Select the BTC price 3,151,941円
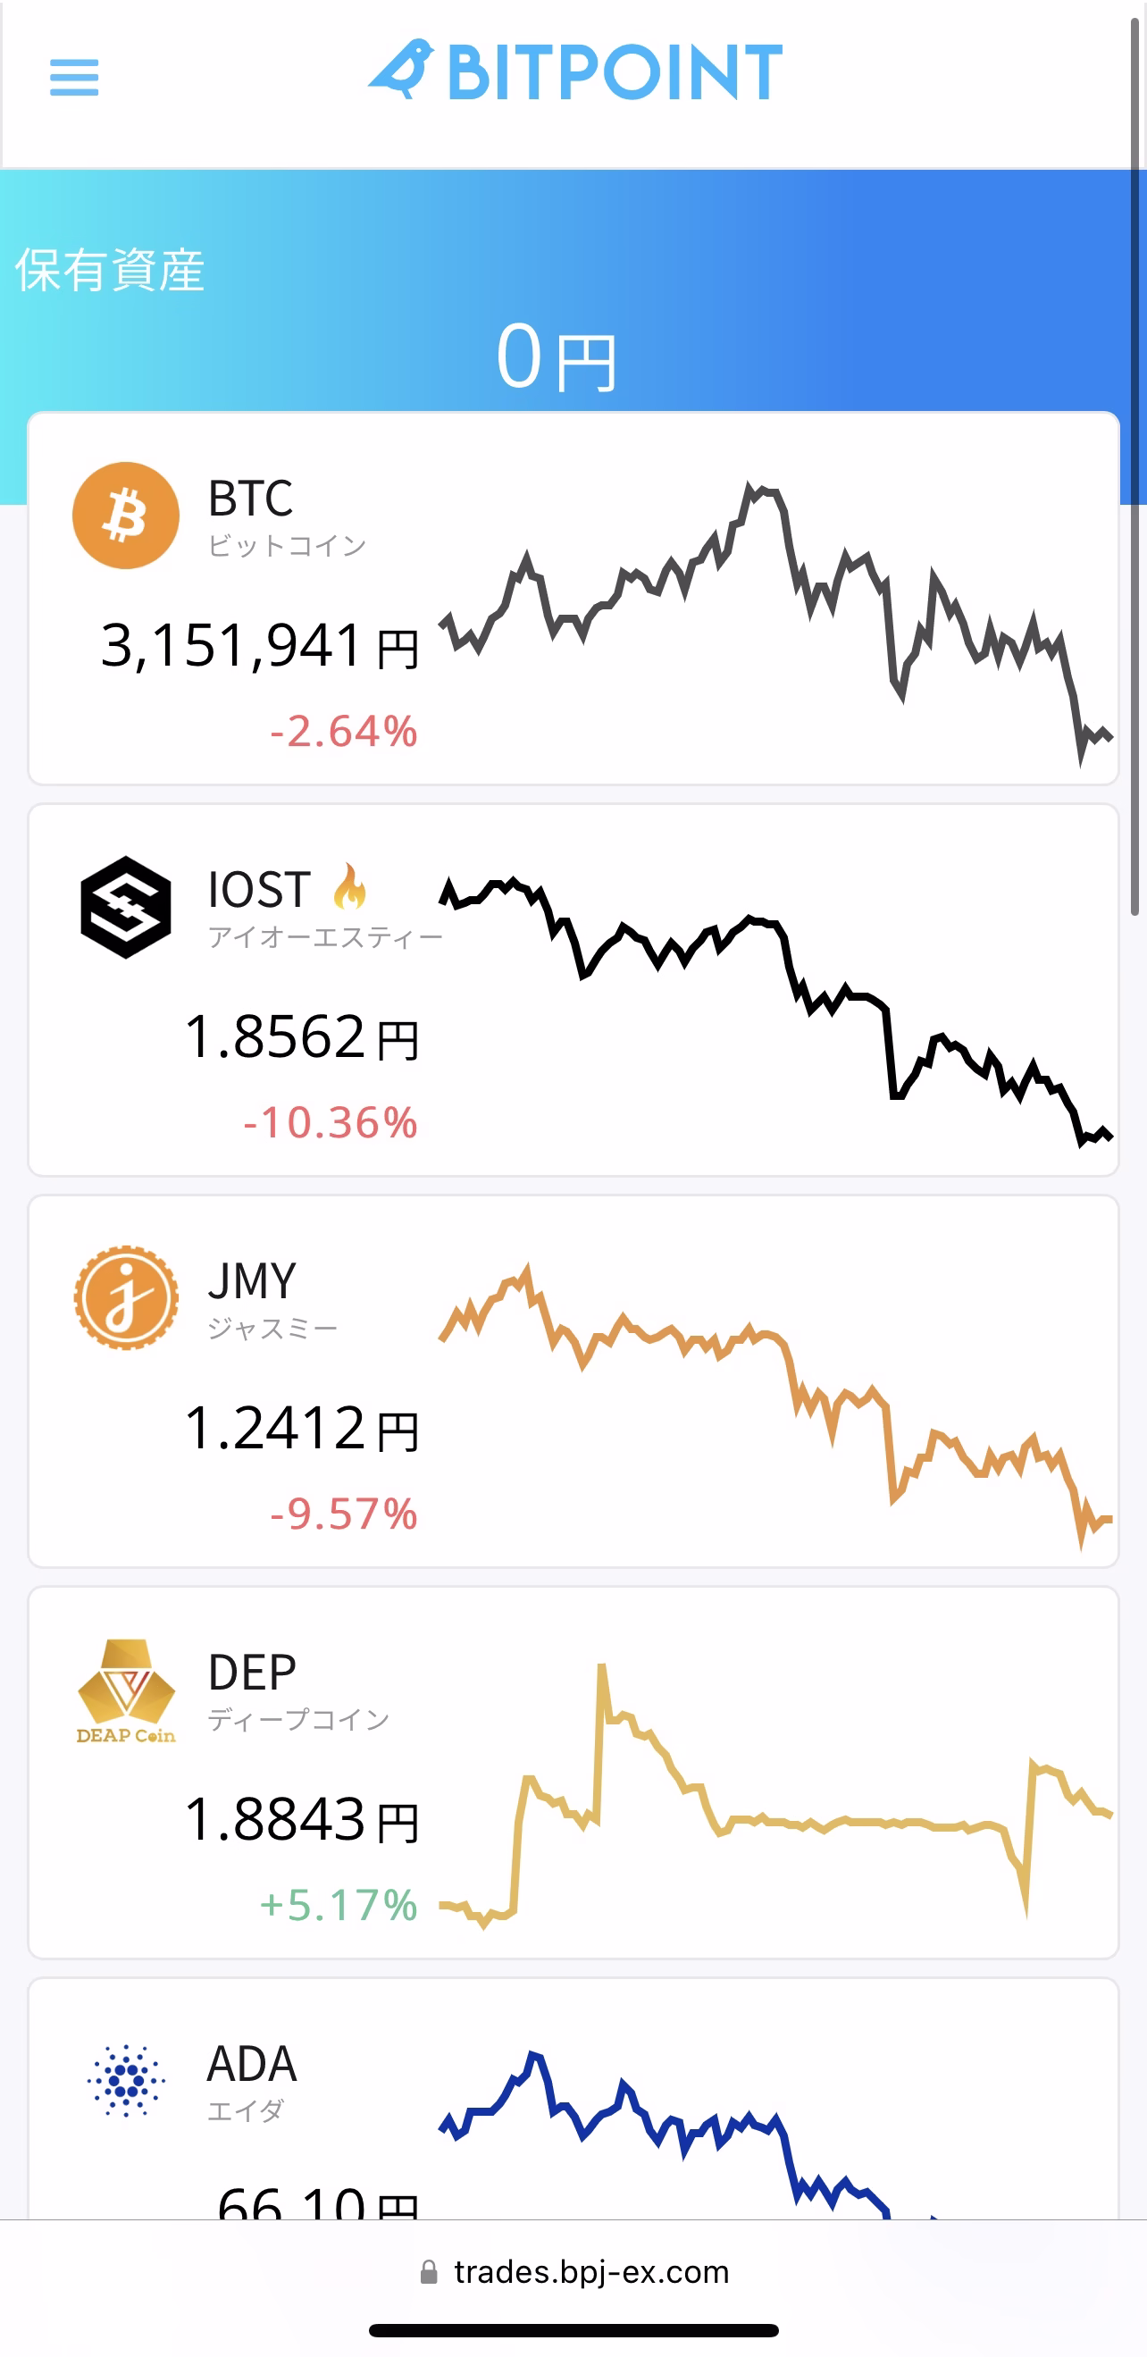 [x=260, y=646]
